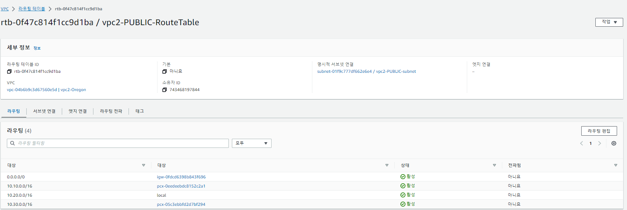Select destination 10.10.0.0/16 cell
Screen dimensions: 627x210
(x=19, y=186)
